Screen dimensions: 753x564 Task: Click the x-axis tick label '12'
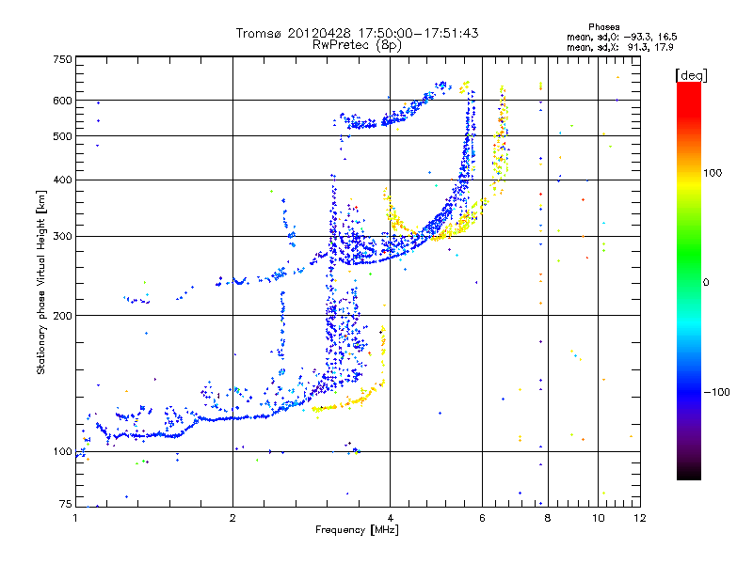pos(640,518)
